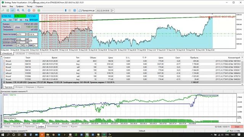Viewport: 244px width, 137px height.
Task: Start visualization with the play icon
Action: click(x=29, y=10)
